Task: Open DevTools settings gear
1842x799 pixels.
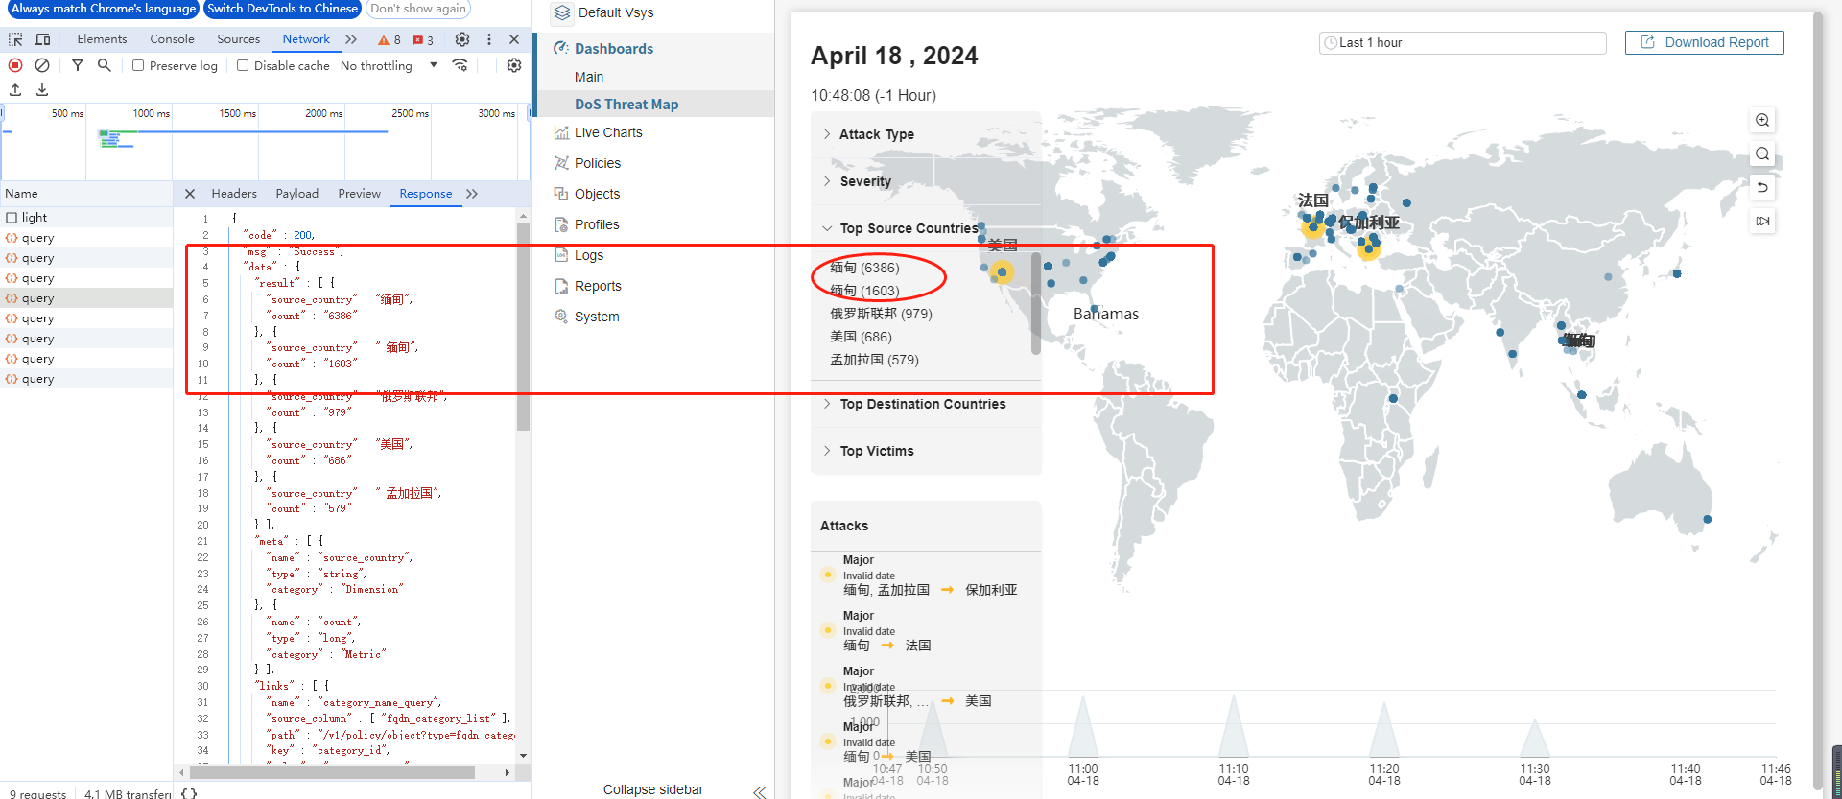Action: tap(462, 39)
